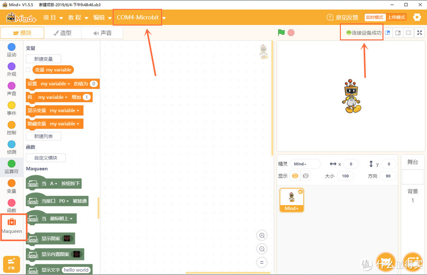
Task: Click the 新建变量 button
Action: (x=43, y=59)
